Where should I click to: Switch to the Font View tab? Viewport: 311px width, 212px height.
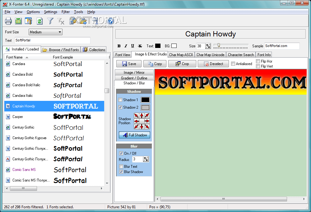[123, 55]
